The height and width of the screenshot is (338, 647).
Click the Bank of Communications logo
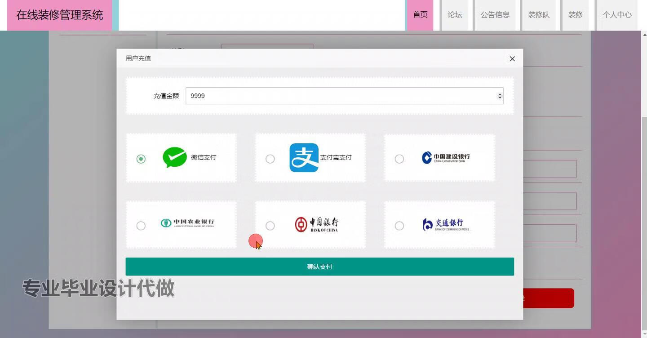(446, 224)
